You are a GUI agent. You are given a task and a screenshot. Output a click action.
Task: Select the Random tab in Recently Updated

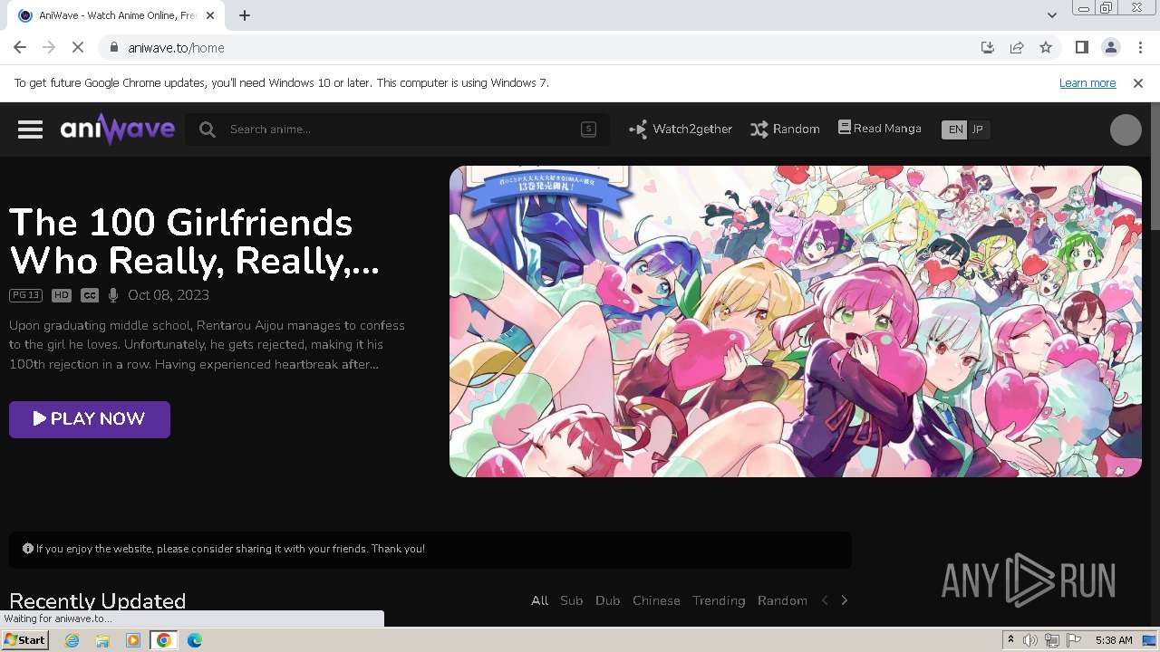click(782, 600)
